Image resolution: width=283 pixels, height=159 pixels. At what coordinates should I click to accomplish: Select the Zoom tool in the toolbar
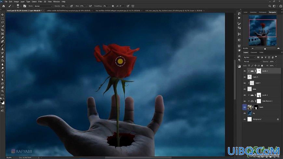pyautogui.click(x=3, y=91)
